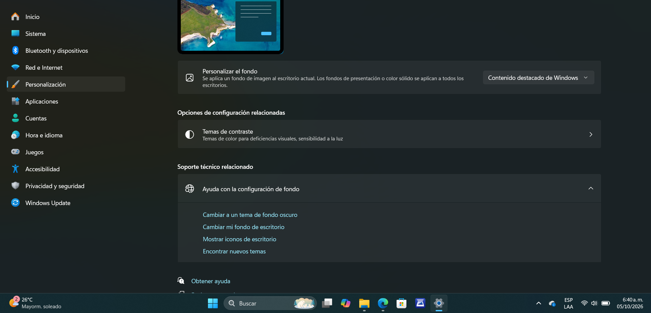
Task: Click the speaker volume tray icon
Action: coord(594,303)
